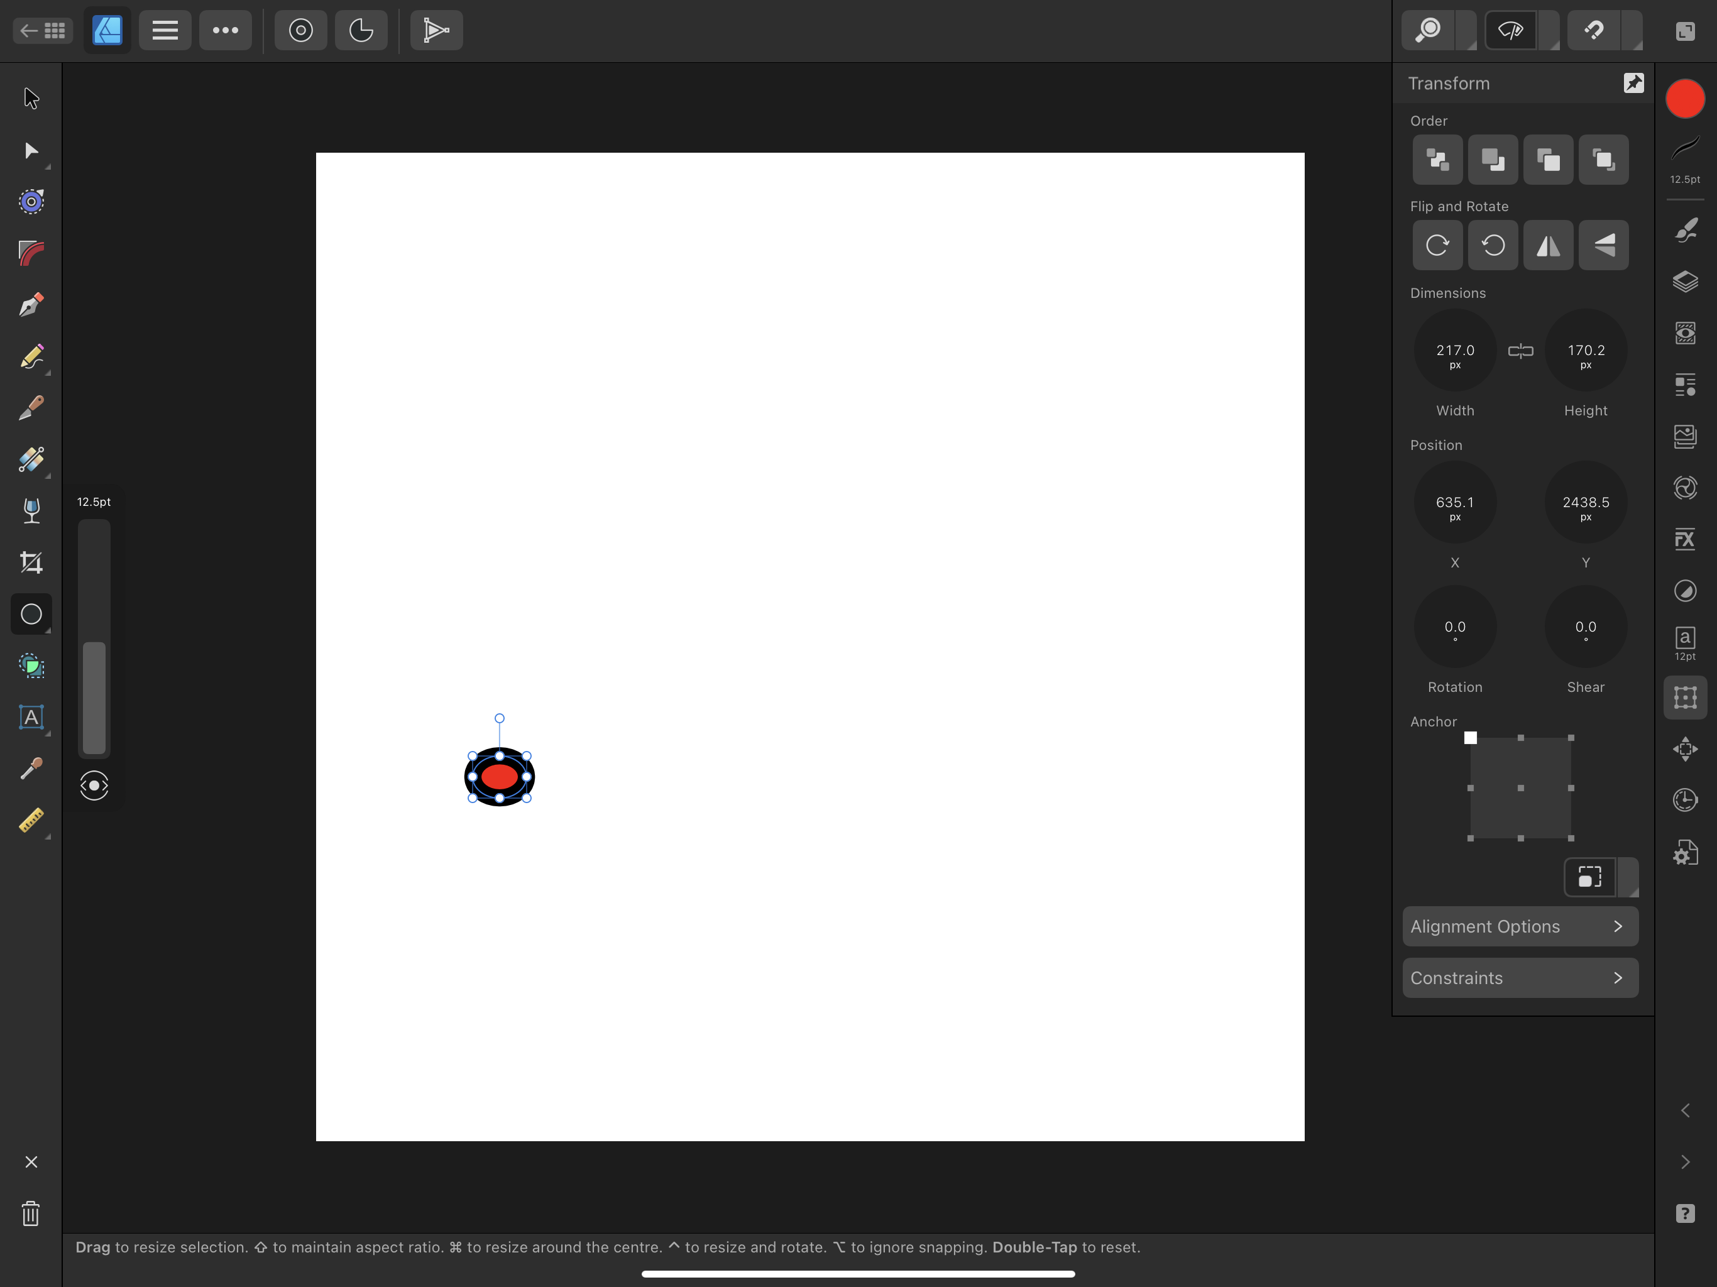The image size is (1717, 1287).
Task: Click the Width dimension field
Action: (1455, 351)
